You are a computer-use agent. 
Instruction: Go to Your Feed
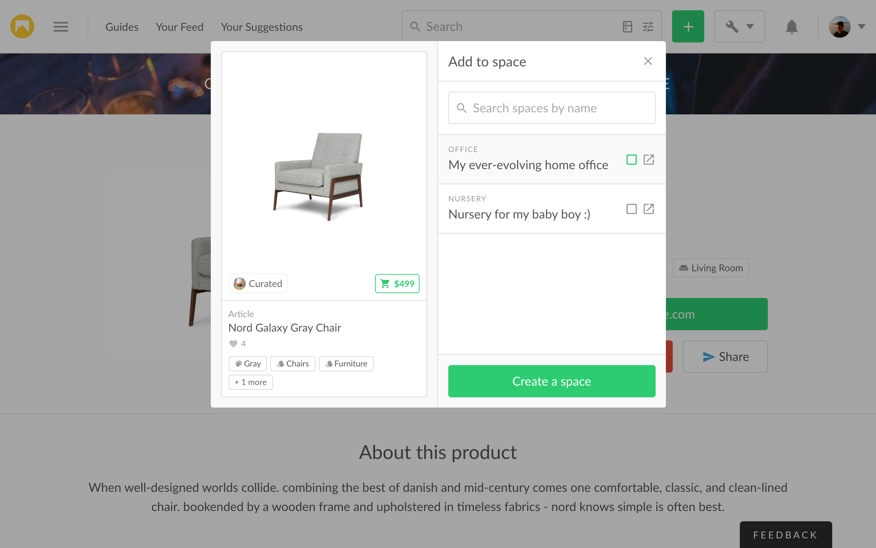coord(180,27)
